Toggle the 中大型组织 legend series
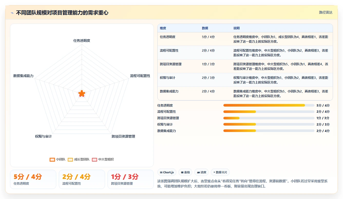The width and height of the screenshot is (343, 199). pyautogui.click(x=103, y=159)
